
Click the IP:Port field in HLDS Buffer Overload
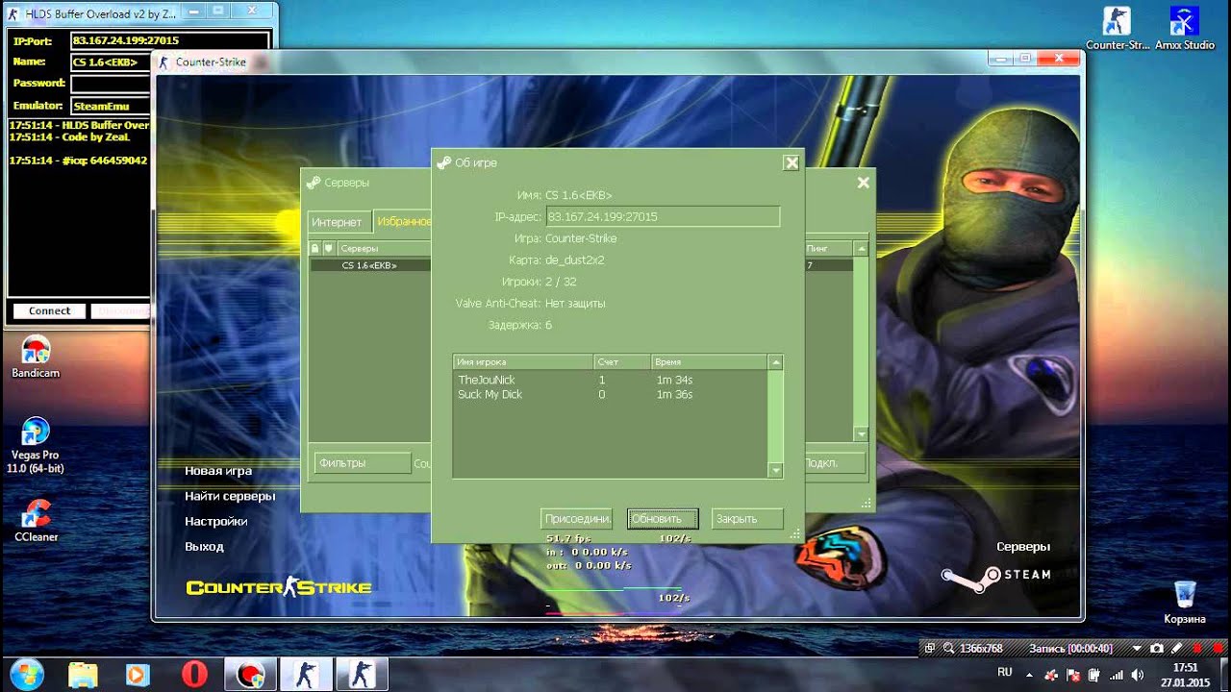pyautogui.click(x=170, y=40)
